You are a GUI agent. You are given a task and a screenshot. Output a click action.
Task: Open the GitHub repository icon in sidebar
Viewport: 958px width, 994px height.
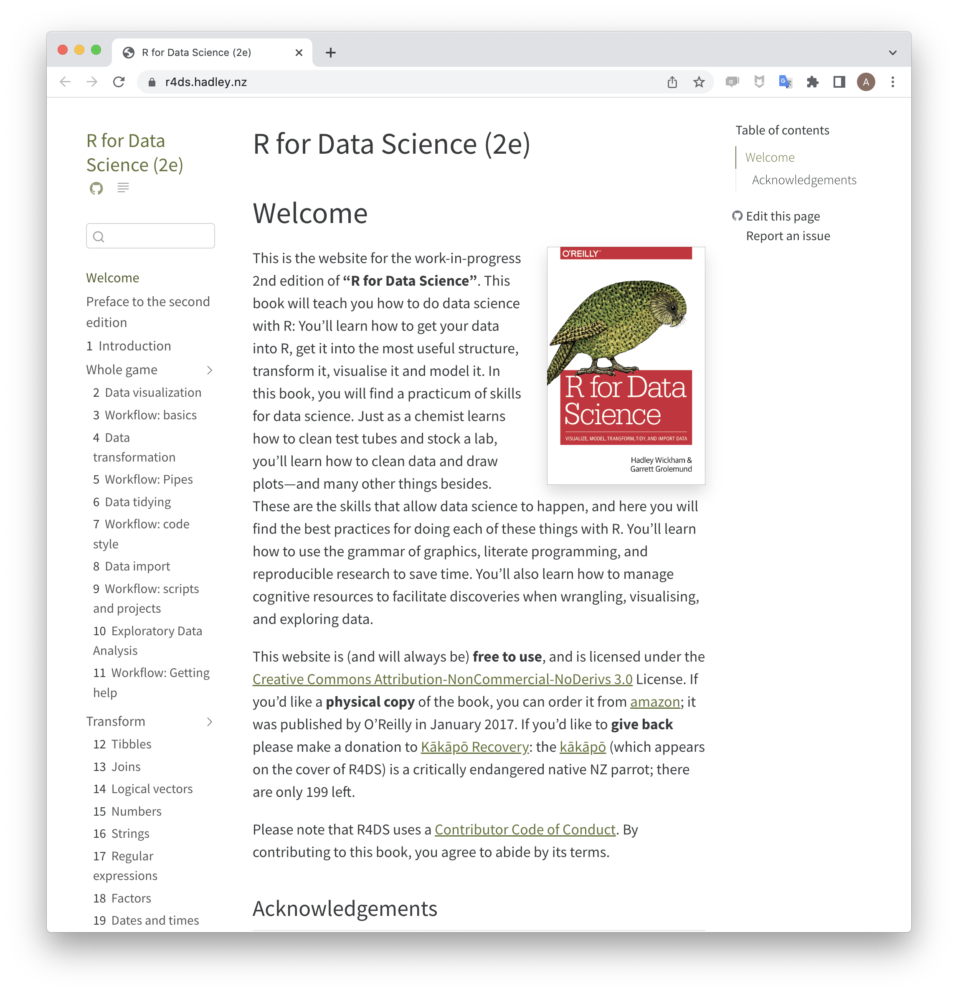click(96, 188)
